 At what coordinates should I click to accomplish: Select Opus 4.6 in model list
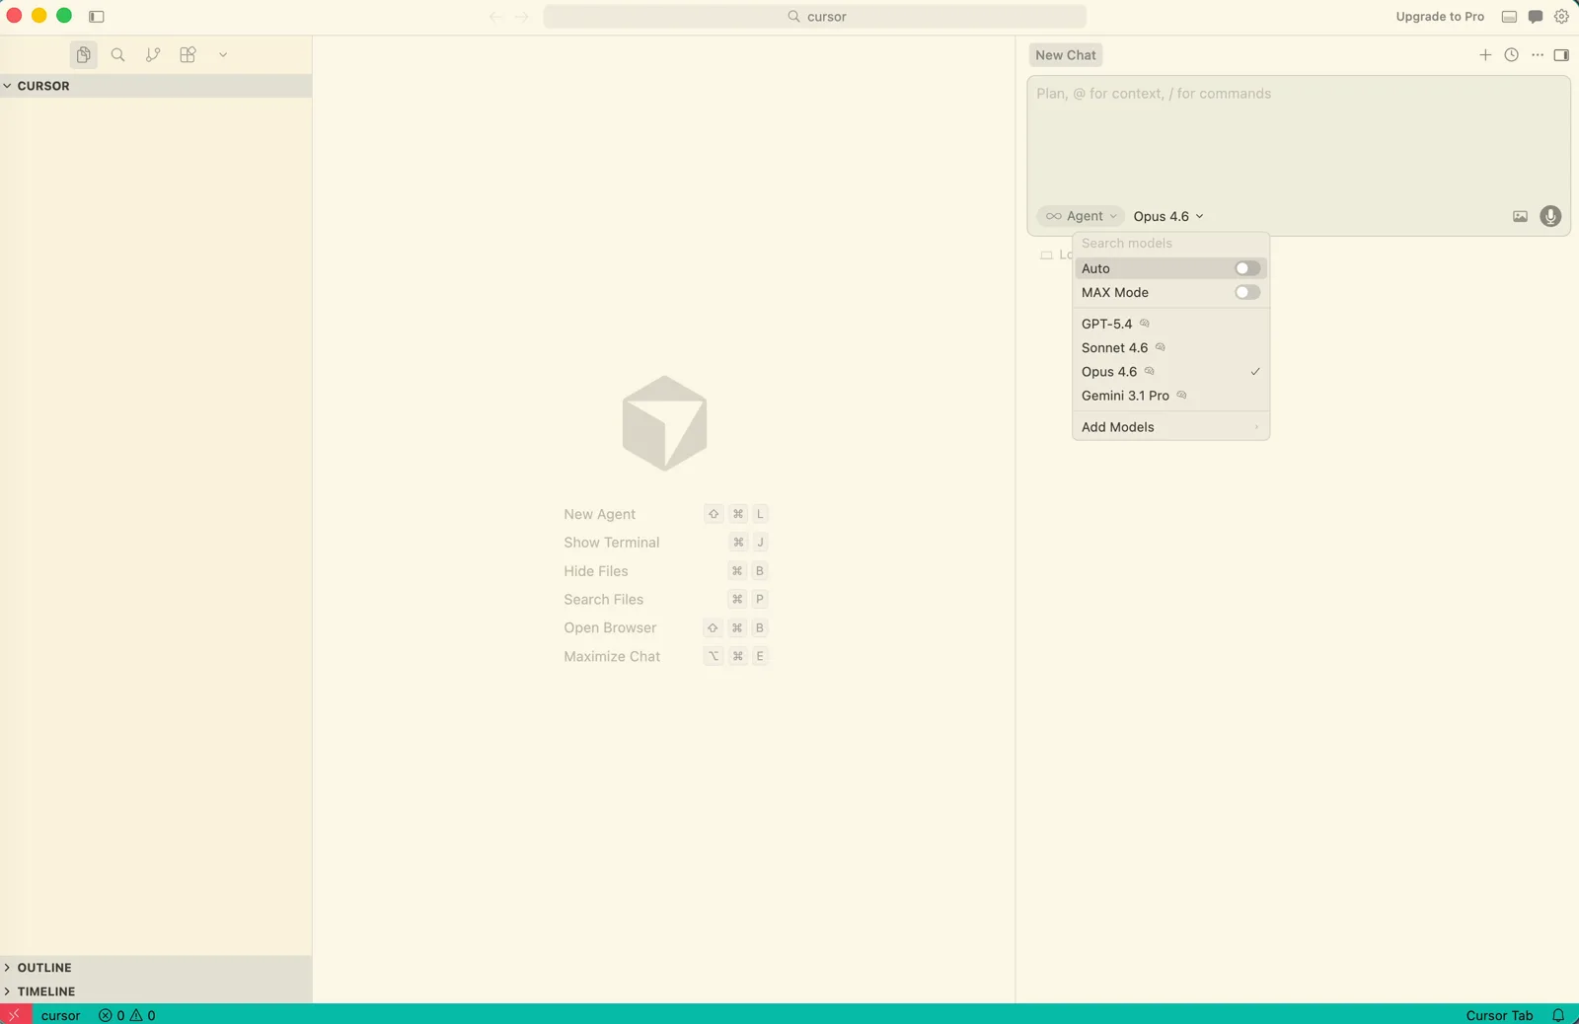click(x=1170, y=372)
